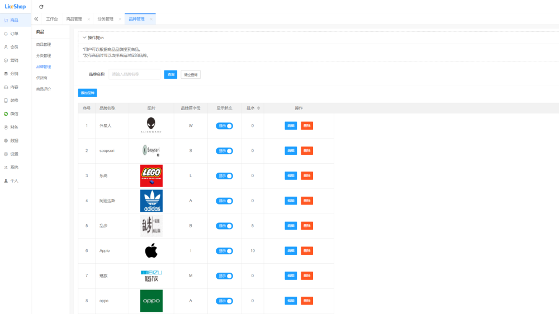Screen dimensions: 559x314
Task: Open 分销 in main sidebar
Action: (15, 74)
